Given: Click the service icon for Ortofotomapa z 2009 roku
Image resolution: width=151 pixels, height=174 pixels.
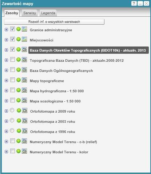Looking at the screenshot, I should point(25,110).
